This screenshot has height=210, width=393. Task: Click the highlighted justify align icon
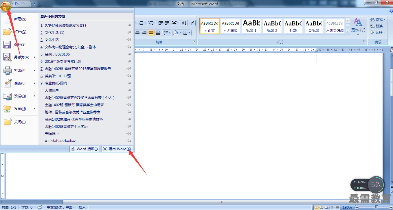[x=151, y=32]
